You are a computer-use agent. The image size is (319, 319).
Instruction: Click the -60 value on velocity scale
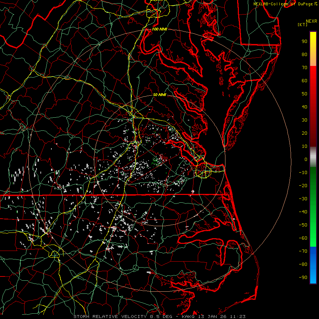[x=303, y=238]
